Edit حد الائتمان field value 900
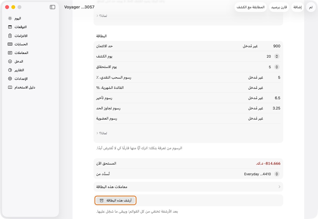Screen dimensions: 318x219 point(276,46)
